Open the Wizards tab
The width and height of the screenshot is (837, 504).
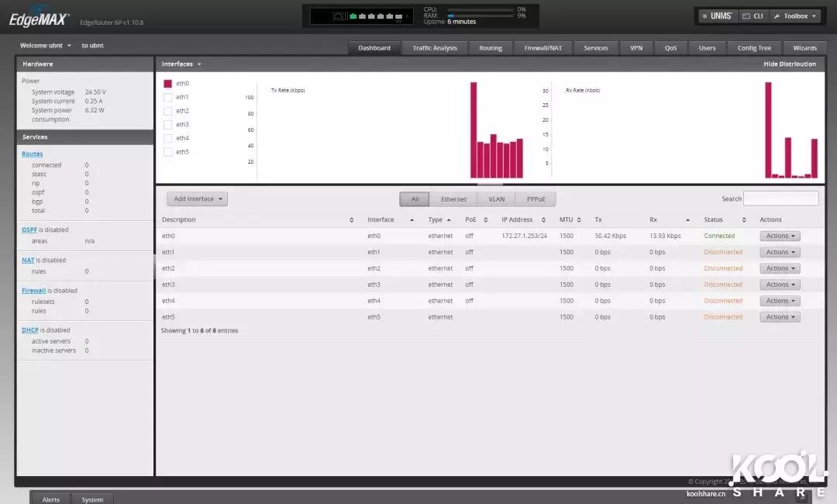click(805, 48)
